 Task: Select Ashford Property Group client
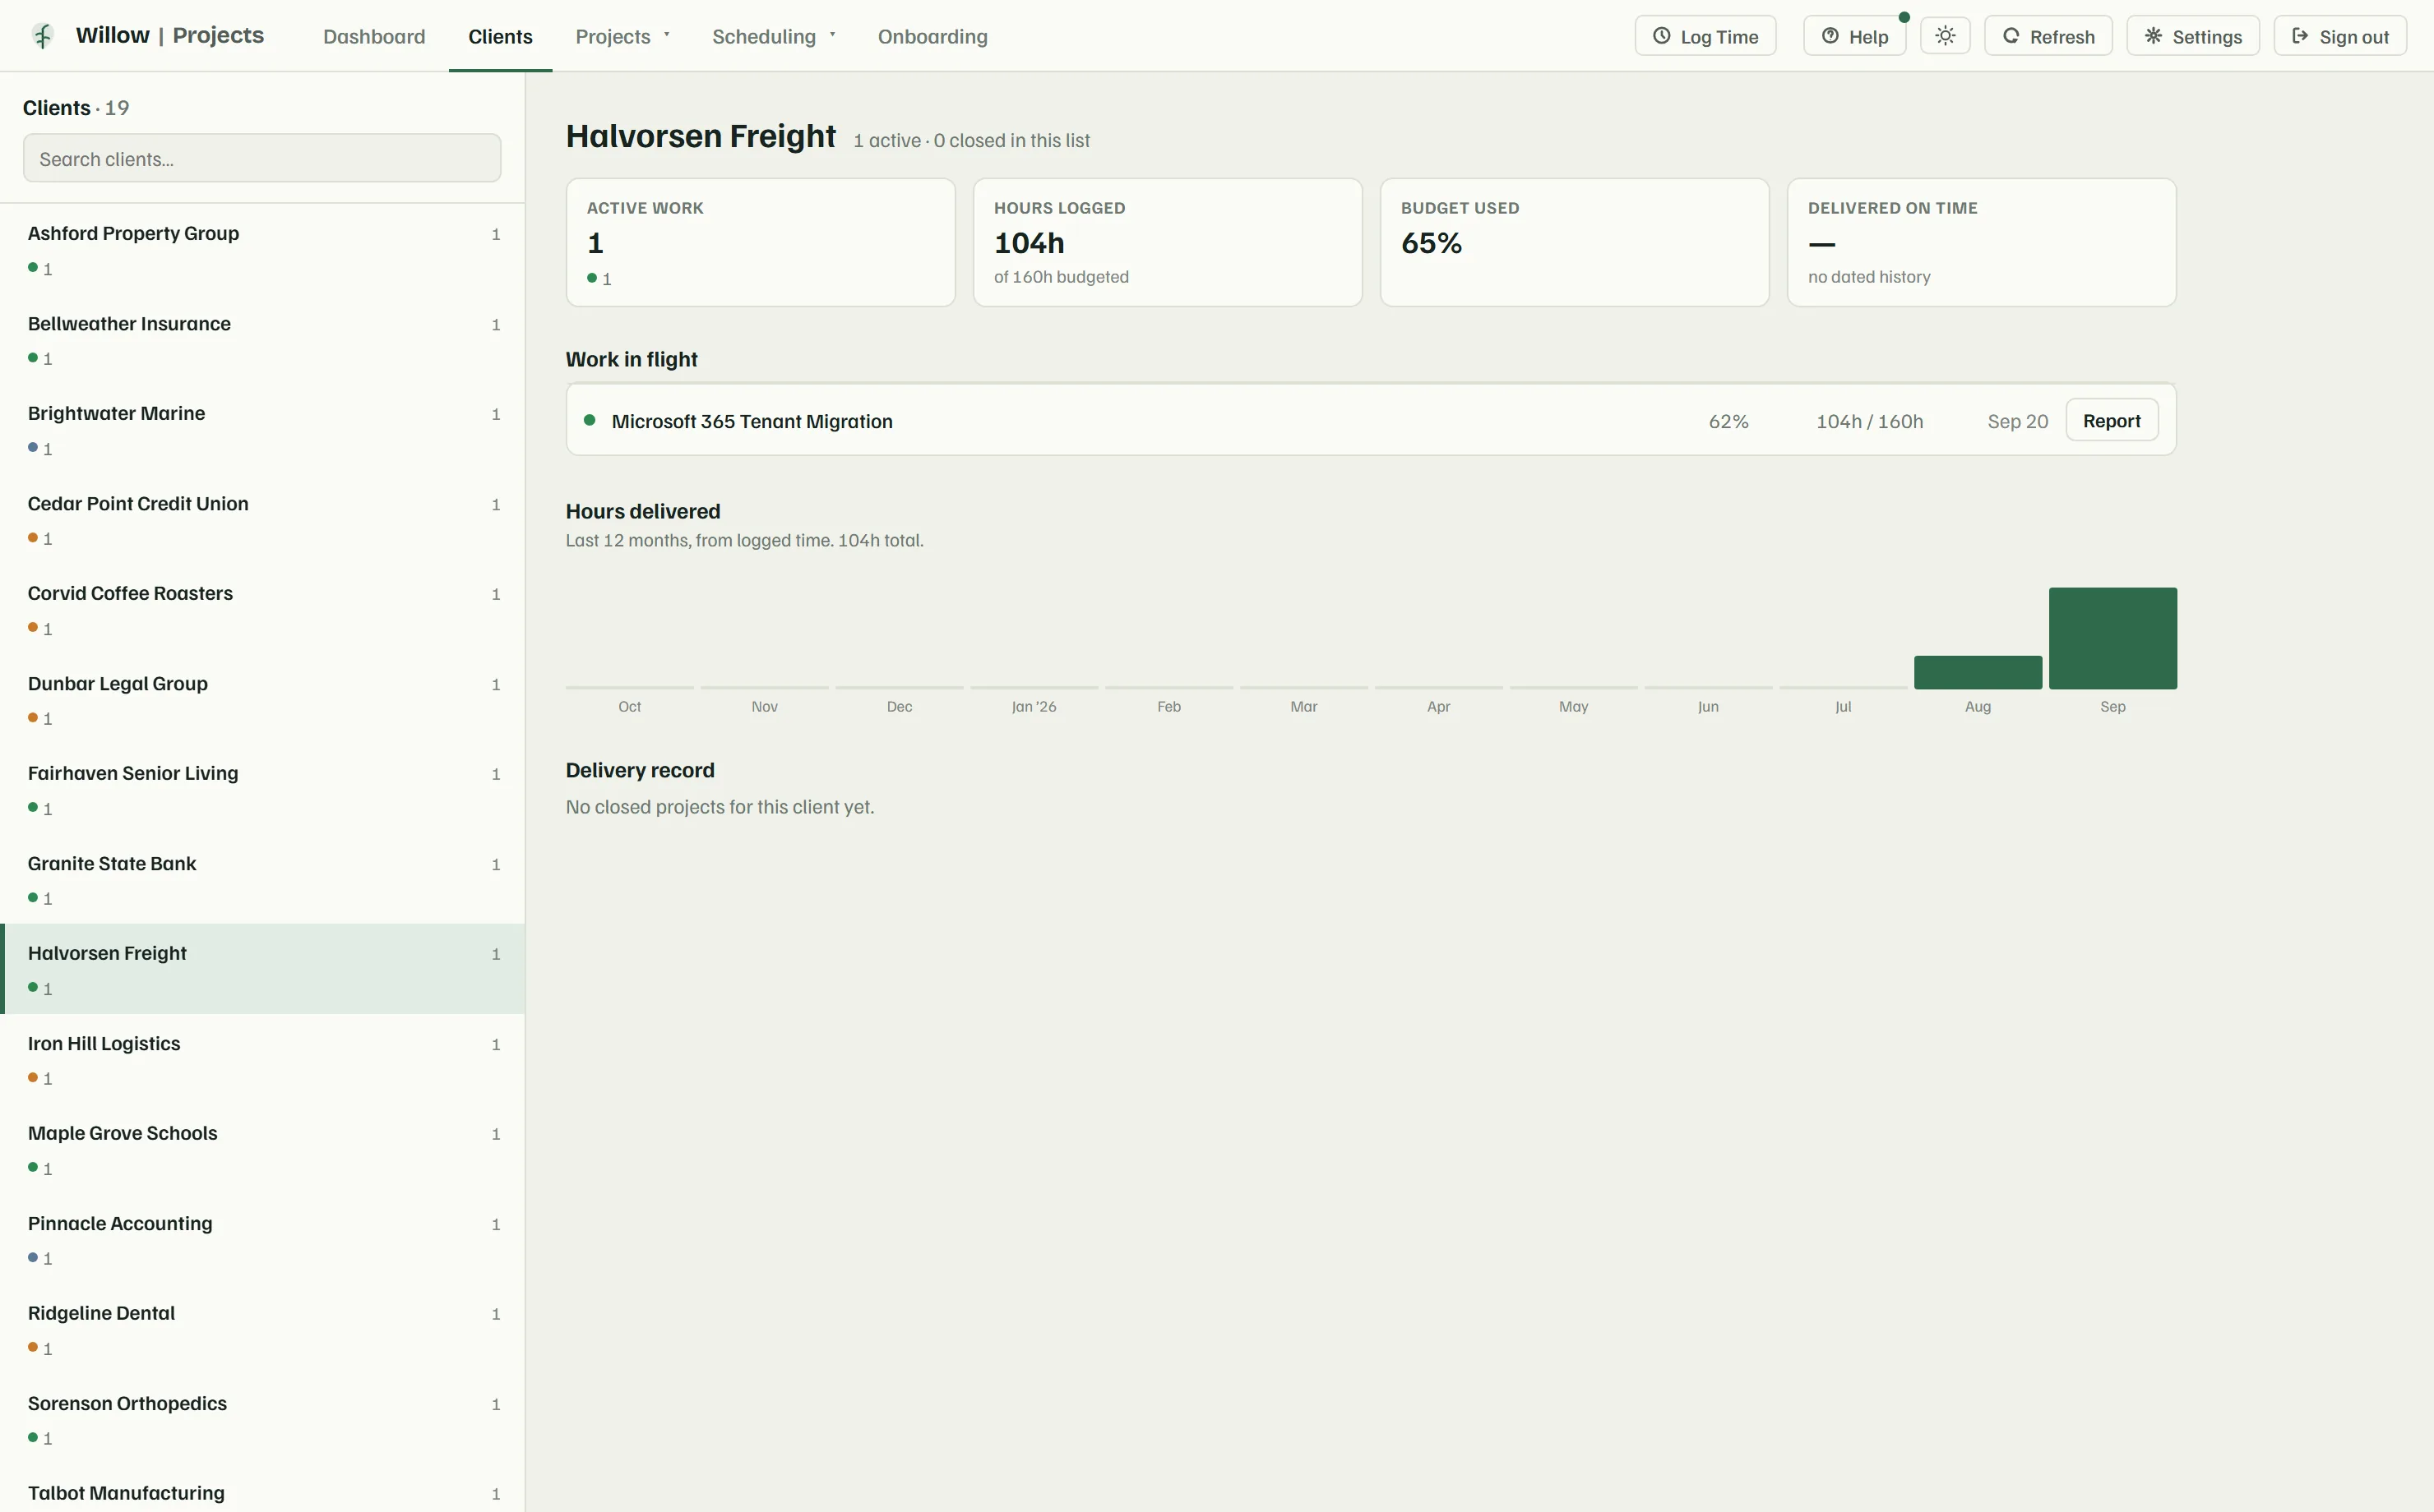(x=262, y=249)
